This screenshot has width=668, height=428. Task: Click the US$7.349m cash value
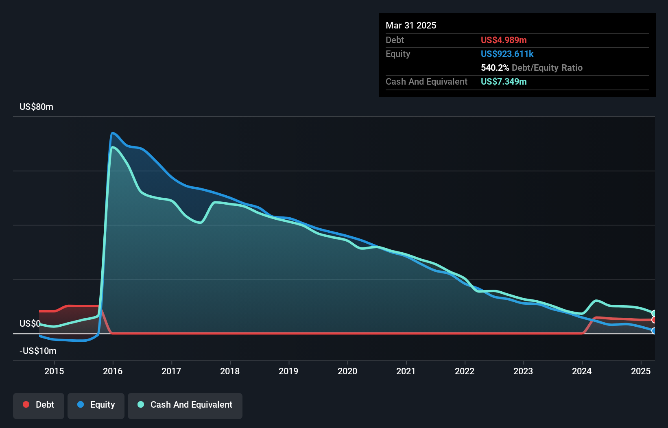[504, 81]
